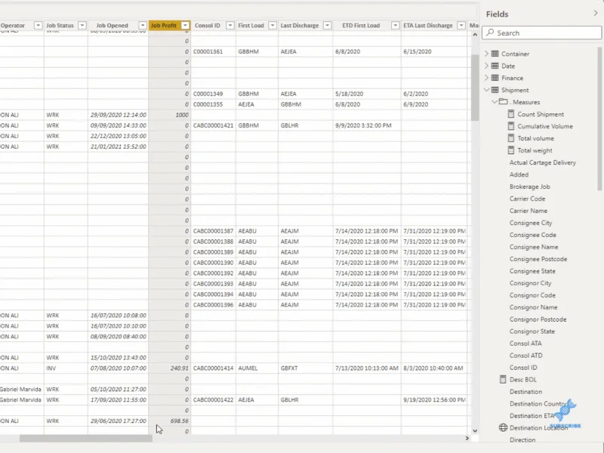Collapse the Shipment table
The width and height of the screenshot is (604, 453).
pyautogui.click(x=486, y=90)
